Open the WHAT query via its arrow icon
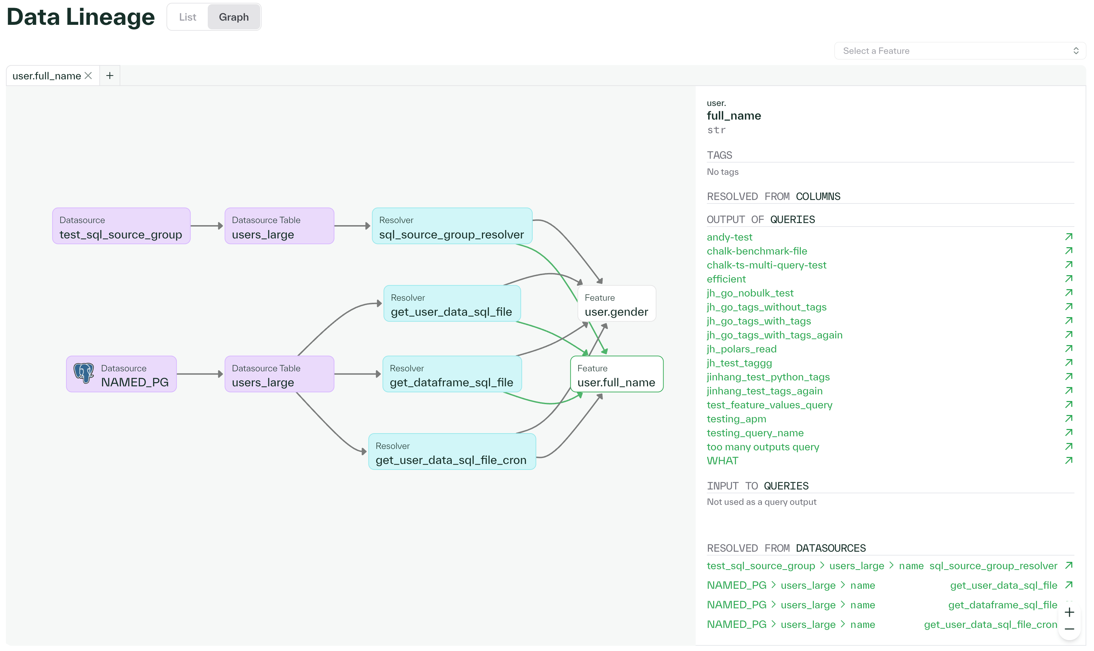 click(x=1070, y=460)
